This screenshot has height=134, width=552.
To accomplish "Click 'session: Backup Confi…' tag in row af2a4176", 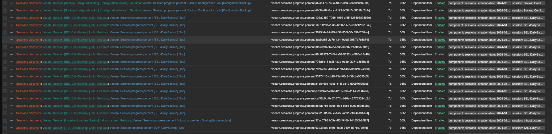I will [528, 3].
